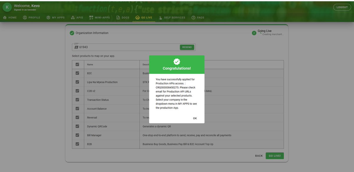This screenshot has height=172, width=354.
Task: Open the MINI-APPS menu item
Action: click(99, 18)
